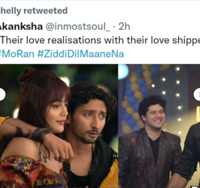Open Akanksha's profile from the display name
This screenshot has width=200, height=188.
point(21,27)
